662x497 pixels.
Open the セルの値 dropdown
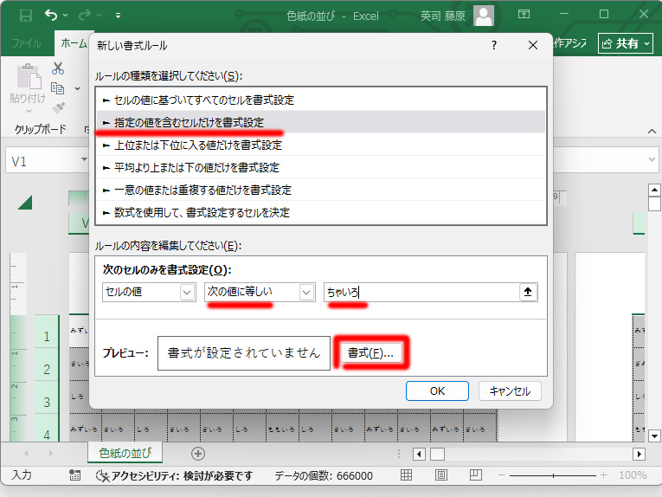149,293
